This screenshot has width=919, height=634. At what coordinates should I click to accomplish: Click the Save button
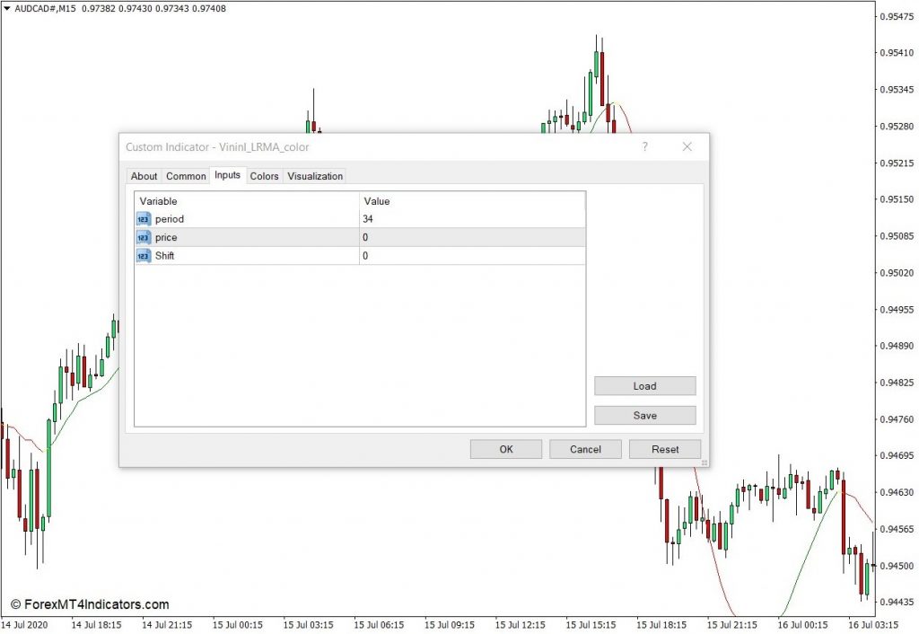point(644,415)
